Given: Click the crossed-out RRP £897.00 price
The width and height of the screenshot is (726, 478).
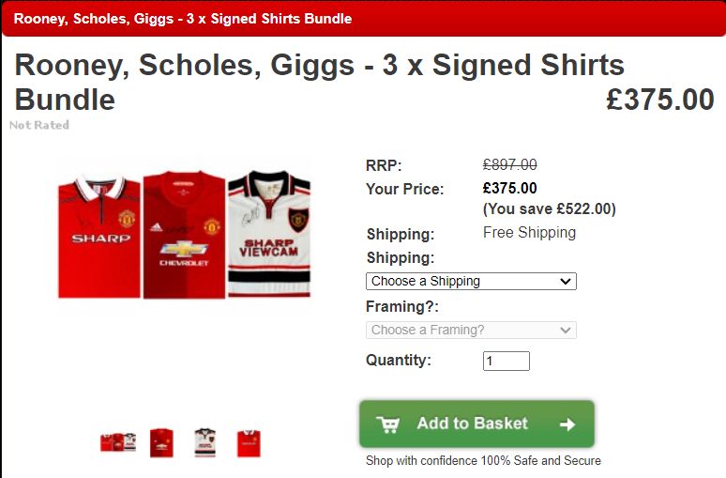Looking at the screenshot, I should pyautogui.click(x=509, y=164).
